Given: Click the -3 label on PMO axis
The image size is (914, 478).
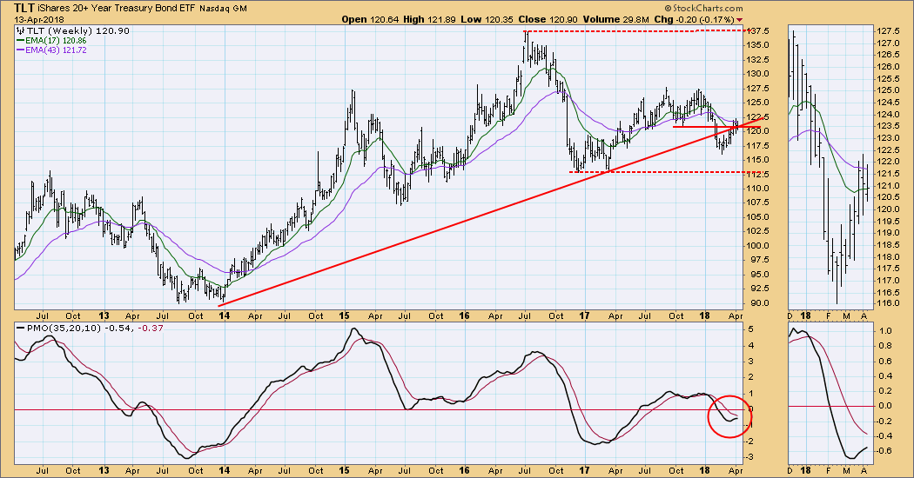Looking at the screenshot, I should (749, 456).
